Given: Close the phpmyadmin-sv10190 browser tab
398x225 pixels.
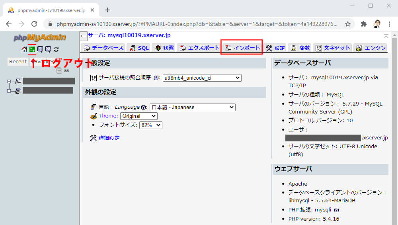Looking at the screenshot, I should 92,10.
